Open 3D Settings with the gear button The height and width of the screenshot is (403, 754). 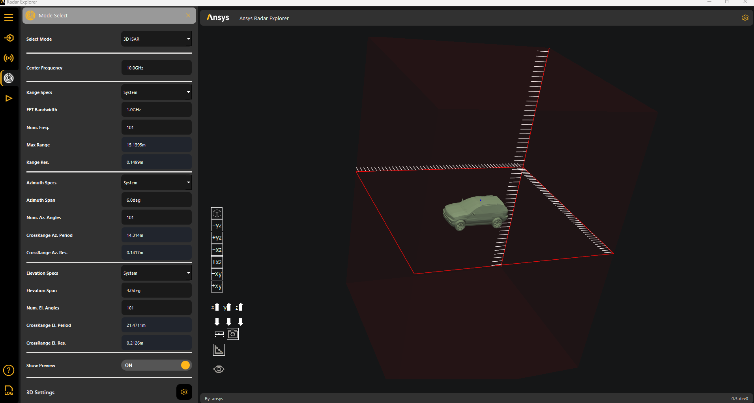click(x=184, y=392)
